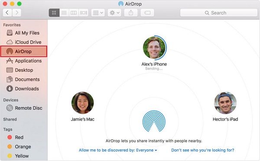Open Documents in sidebar
The height and width of the screenshot is (161, 260).
[x=24, y=79]
